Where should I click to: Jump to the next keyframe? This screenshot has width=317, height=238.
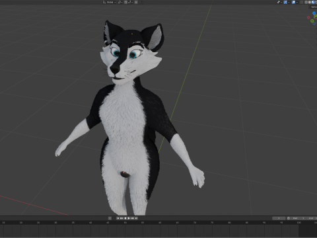[x=132, y=218]
